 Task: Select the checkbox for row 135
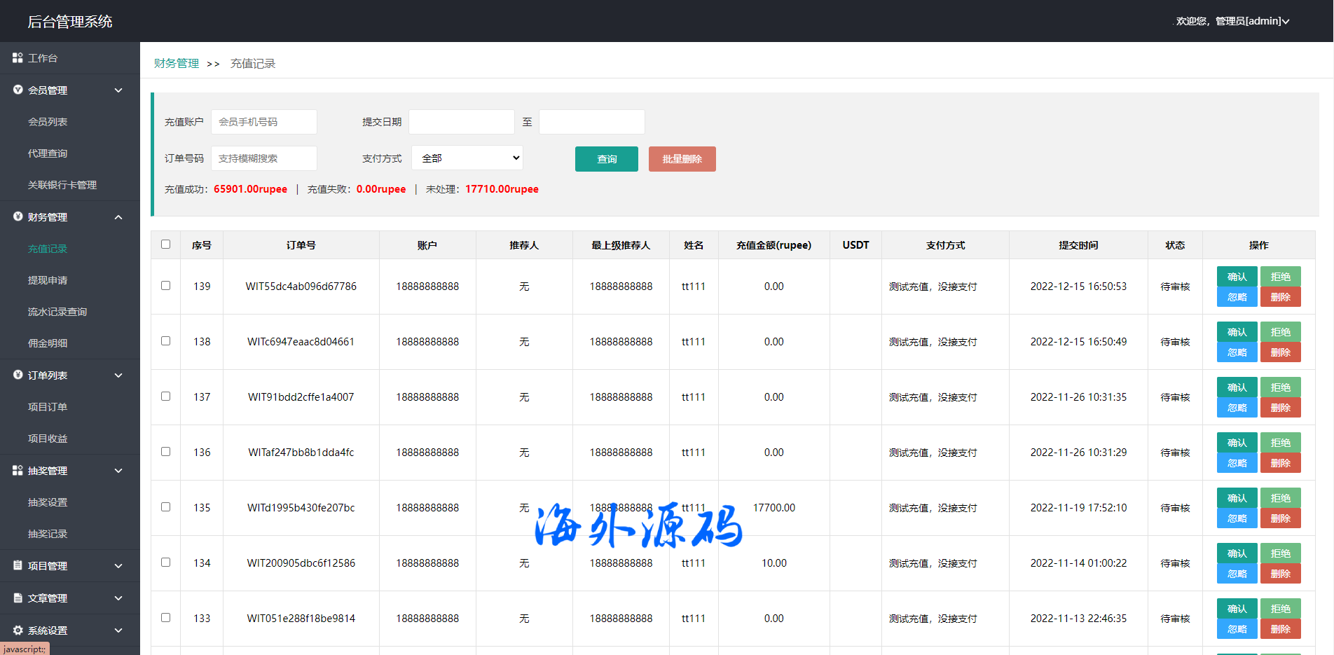click(165, 507)
